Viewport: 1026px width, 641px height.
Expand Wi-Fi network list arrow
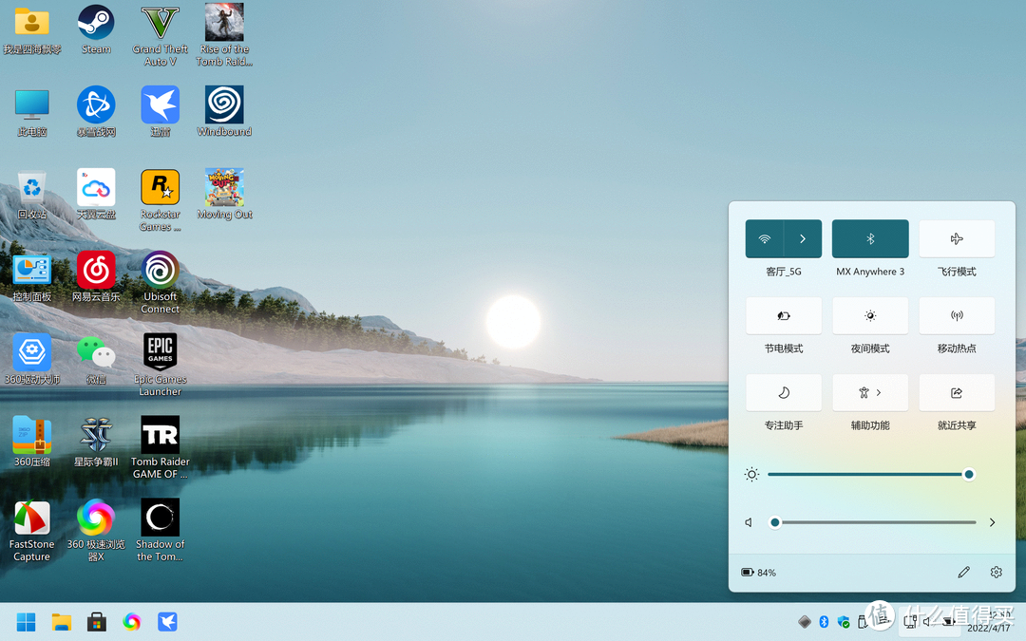pyautogui.click(x=803, y=239)
